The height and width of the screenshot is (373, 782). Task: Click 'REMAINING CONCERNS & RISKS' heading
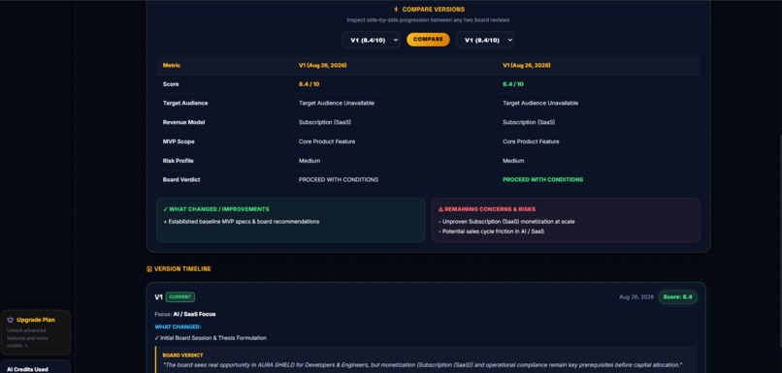pyautogui.click(x=490, y=209)
